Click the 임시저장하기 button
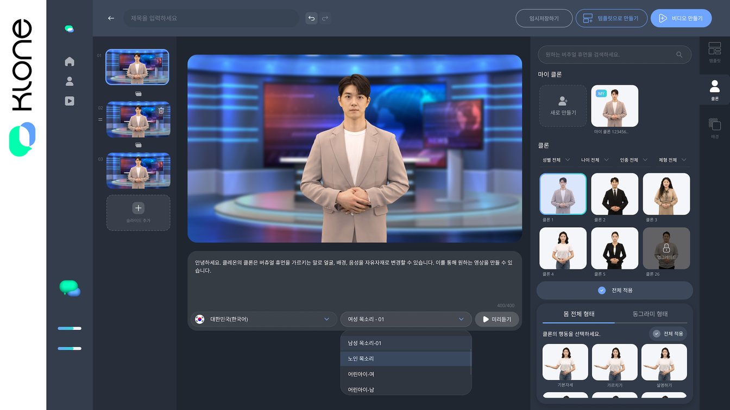This screenshot has height=410, width=730. click(544, 18)
